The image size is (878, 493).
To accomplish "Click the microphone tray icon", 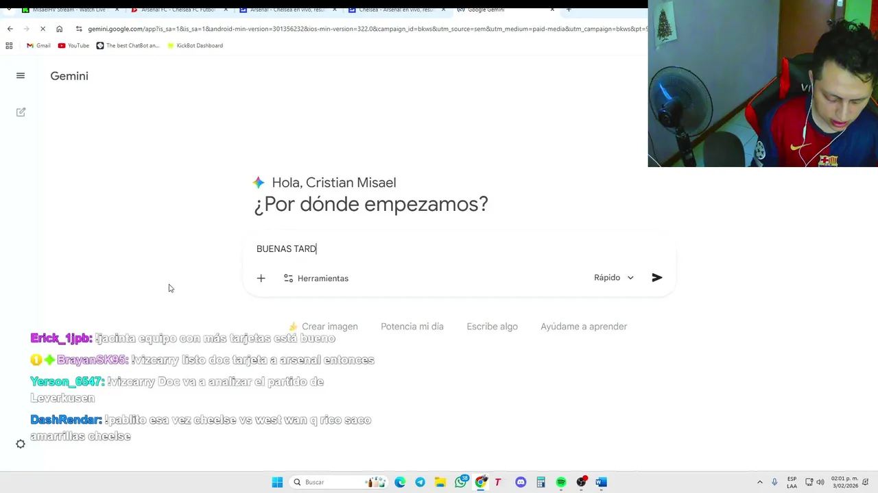I will click(774, 482).
